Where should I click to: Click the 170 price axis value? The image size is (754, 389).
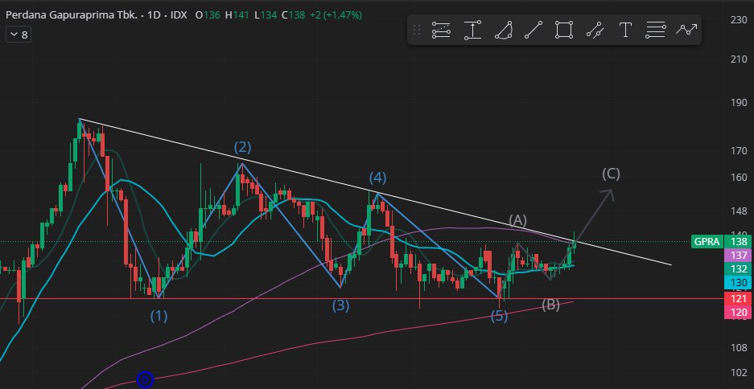click(739, 151)
